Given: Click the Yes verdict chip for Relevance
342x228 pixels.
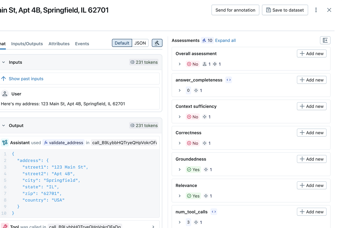Looking at the screenshot, I should 193,196.
